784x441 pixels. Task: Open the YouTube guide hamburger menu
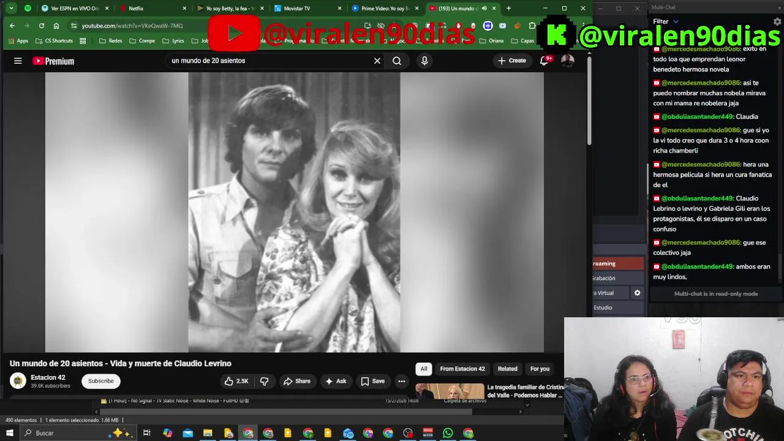[18, 61]
